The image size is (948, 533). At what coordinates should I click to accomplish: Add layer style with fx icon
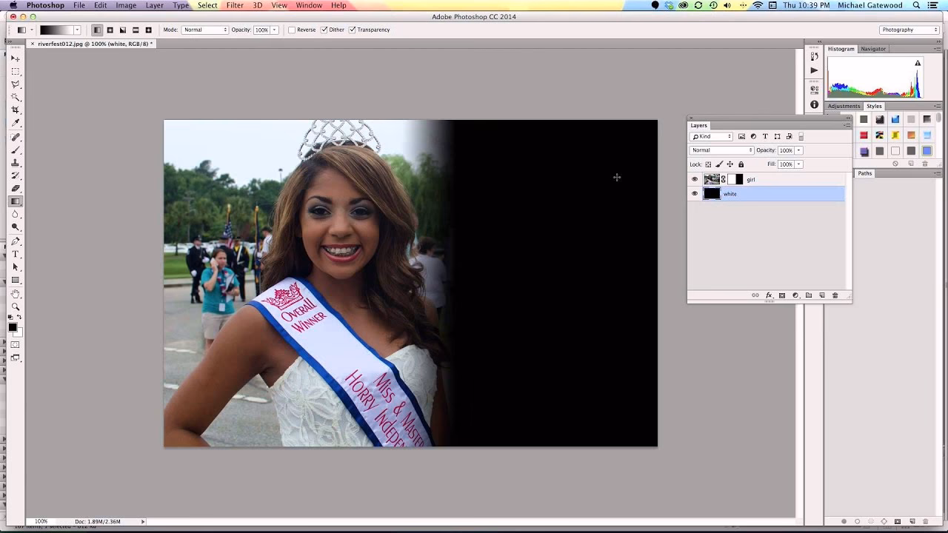pyautogui.click(x=769, y=295)
